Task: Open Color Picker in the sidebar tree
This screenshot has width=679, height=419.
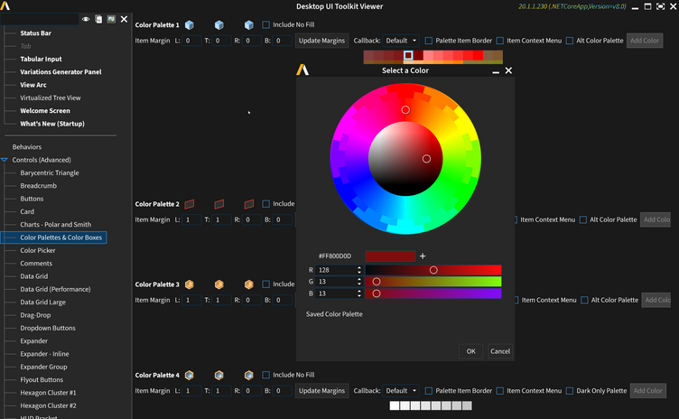Action: coord(38,250)
